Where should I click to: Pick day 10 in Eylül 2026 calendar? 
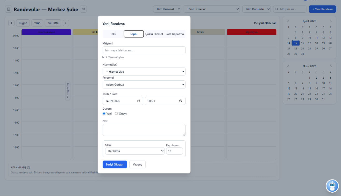coord(309,38)
